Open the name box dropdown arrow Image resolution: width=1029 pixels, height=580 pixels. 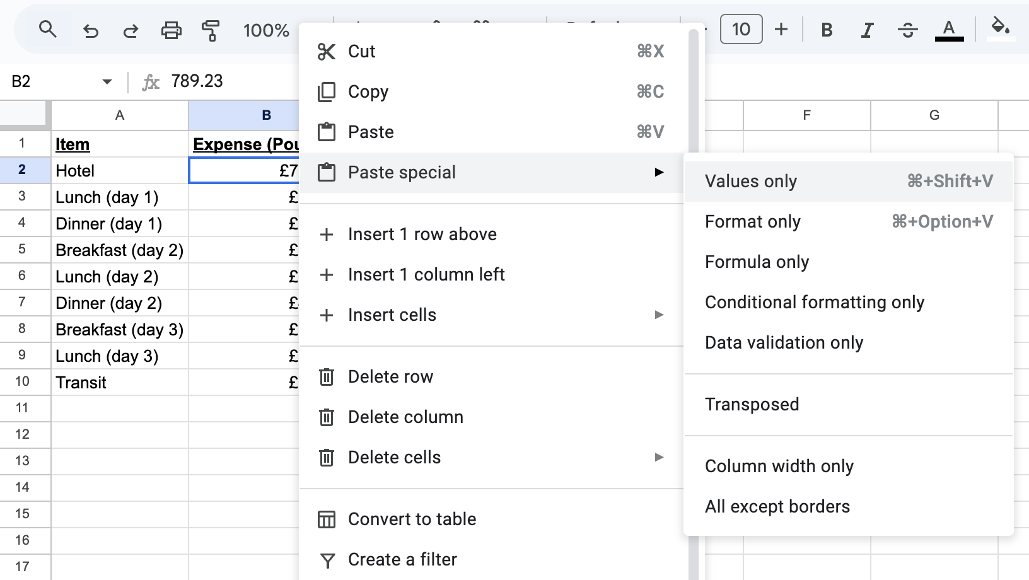(107, 81)
